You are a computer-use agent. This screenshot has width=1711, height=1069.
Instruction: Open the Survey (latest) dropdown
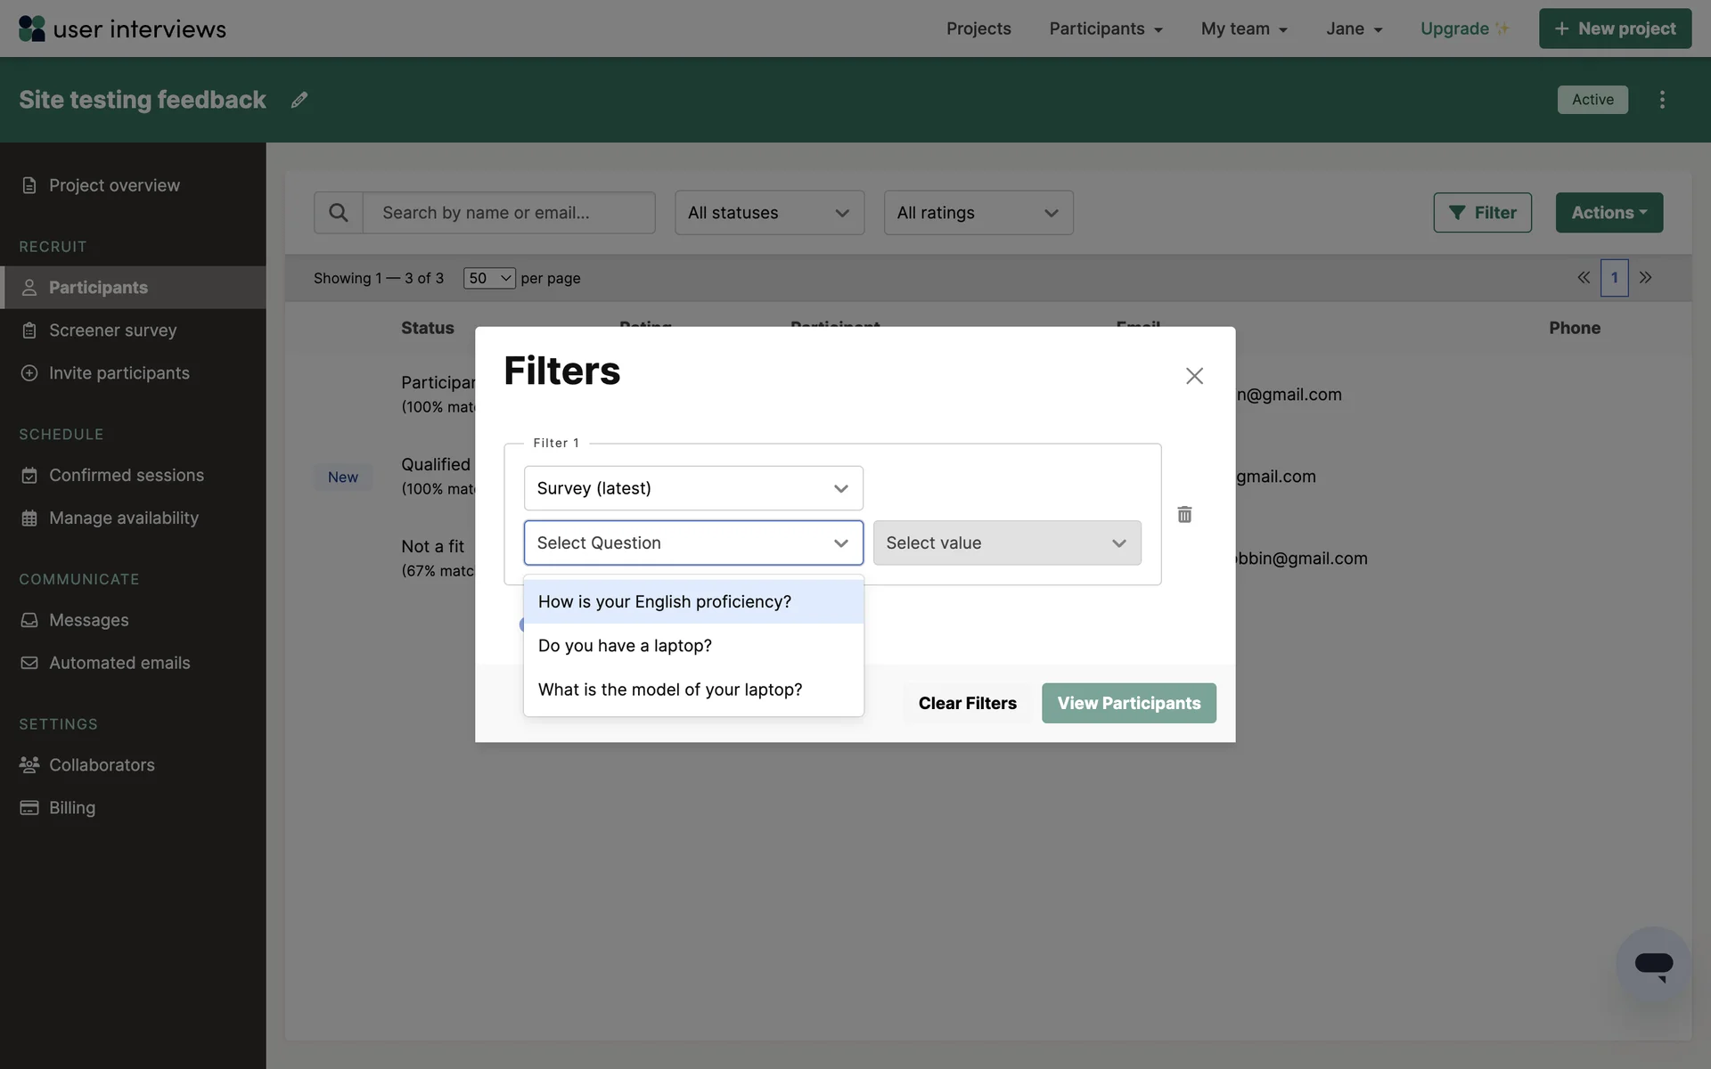click(693, 488)
